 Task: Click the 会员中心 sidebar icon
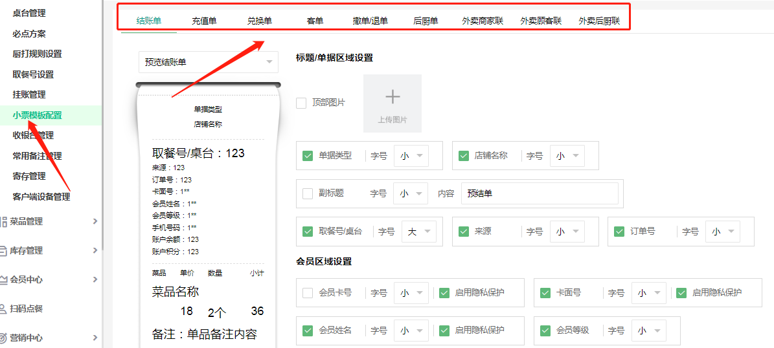tap(4, 279)
